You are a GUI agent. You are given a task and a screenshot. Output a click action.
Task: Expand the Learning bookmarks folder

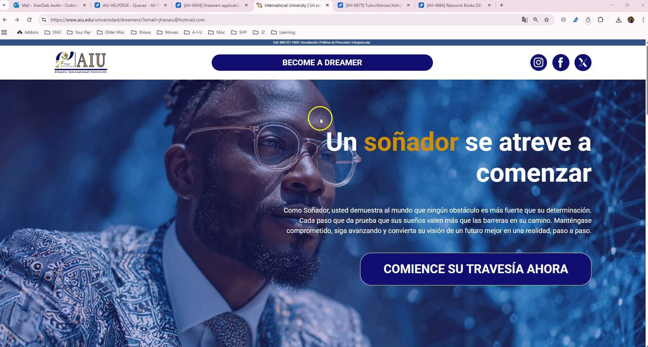pos(283,32)
